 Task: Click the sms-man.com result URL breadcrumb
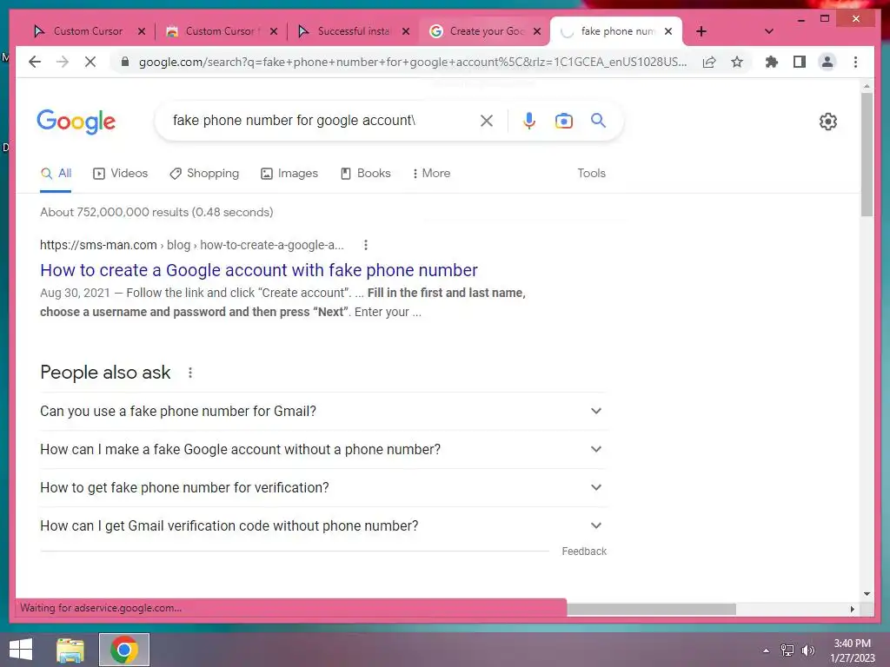coord(192,245)
